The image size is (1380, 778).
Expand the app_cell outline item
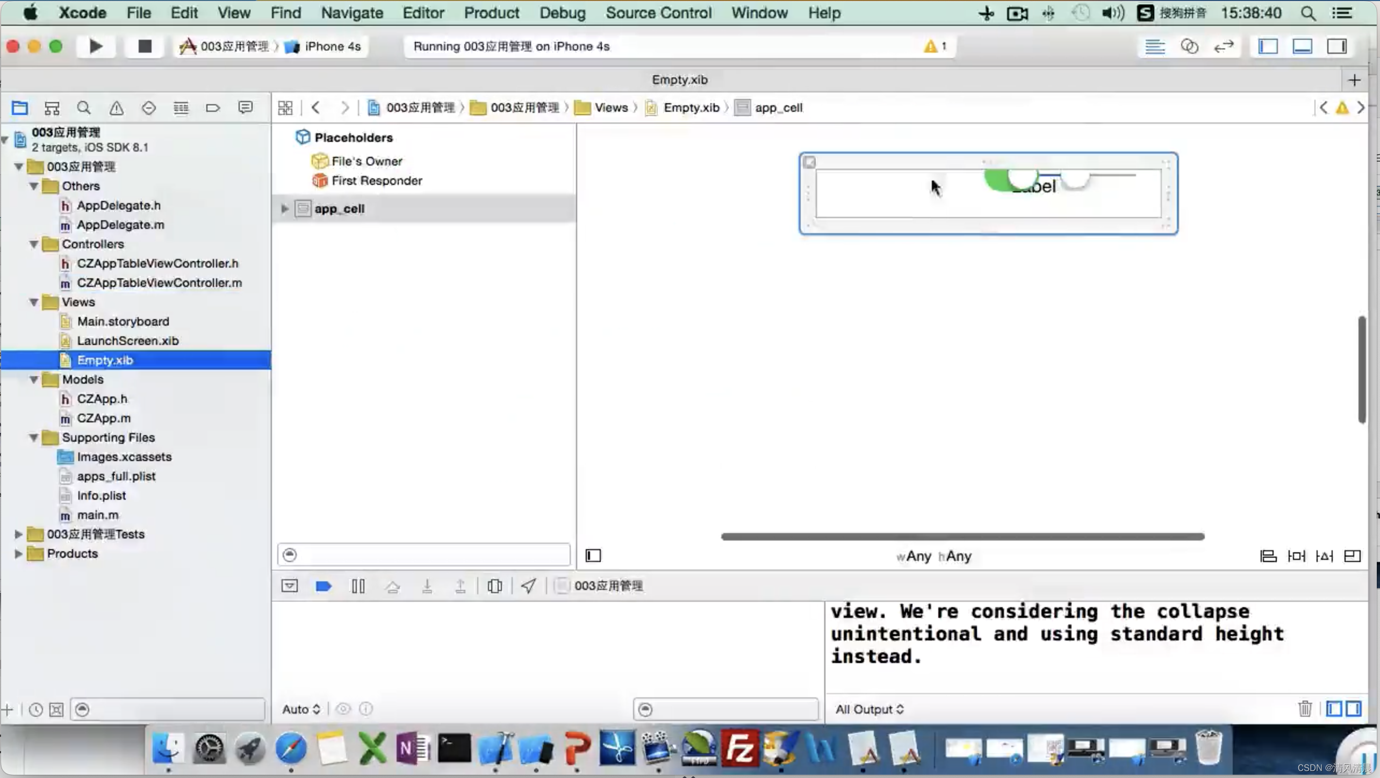tap(285, 208)
